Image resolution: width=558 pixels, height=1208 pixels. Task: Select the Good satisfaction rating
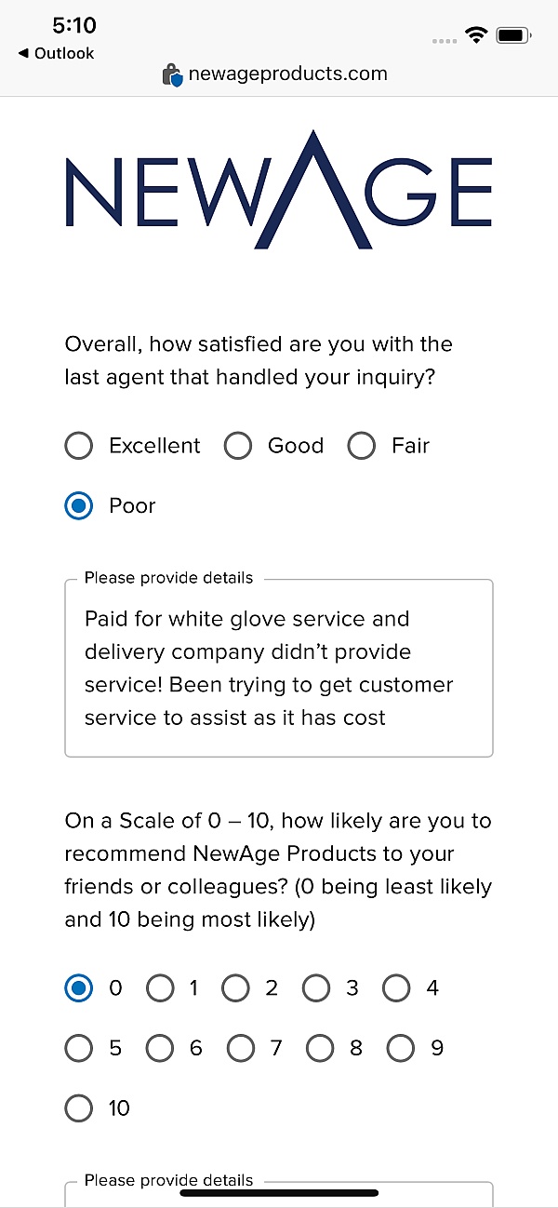238,446
